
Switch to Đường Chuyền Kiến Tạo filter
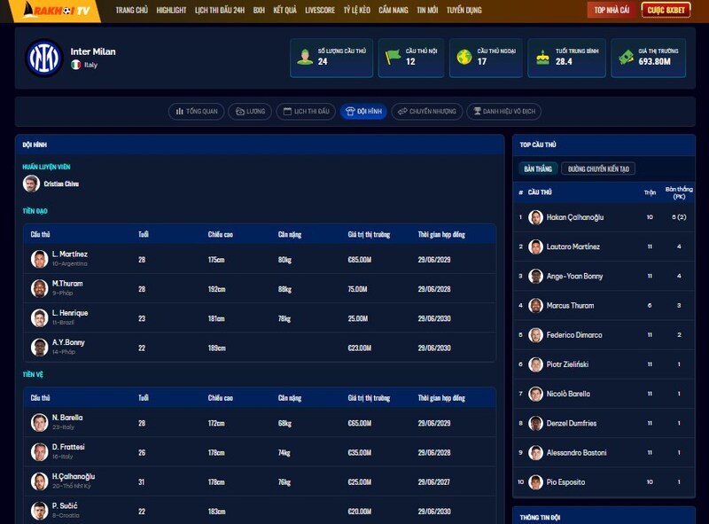598,168
